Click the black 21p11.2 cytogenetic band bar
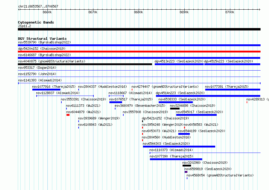 click(x=139, y=29)
